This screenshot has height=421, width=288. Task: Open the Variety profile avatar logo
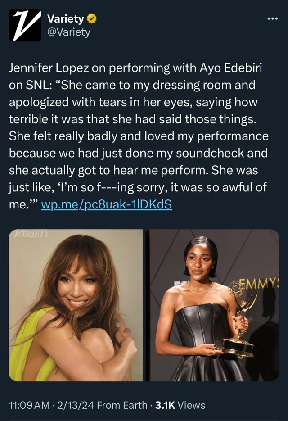(x=25, y=25)
